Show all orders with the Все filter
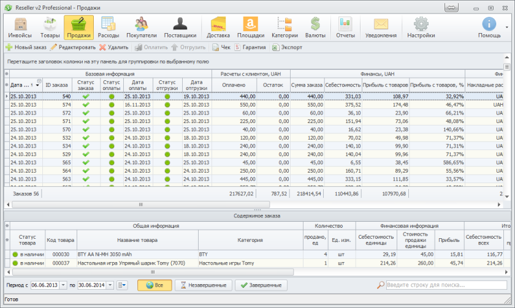The height and width of the screenshot is (308, 515). coord(154,285)
